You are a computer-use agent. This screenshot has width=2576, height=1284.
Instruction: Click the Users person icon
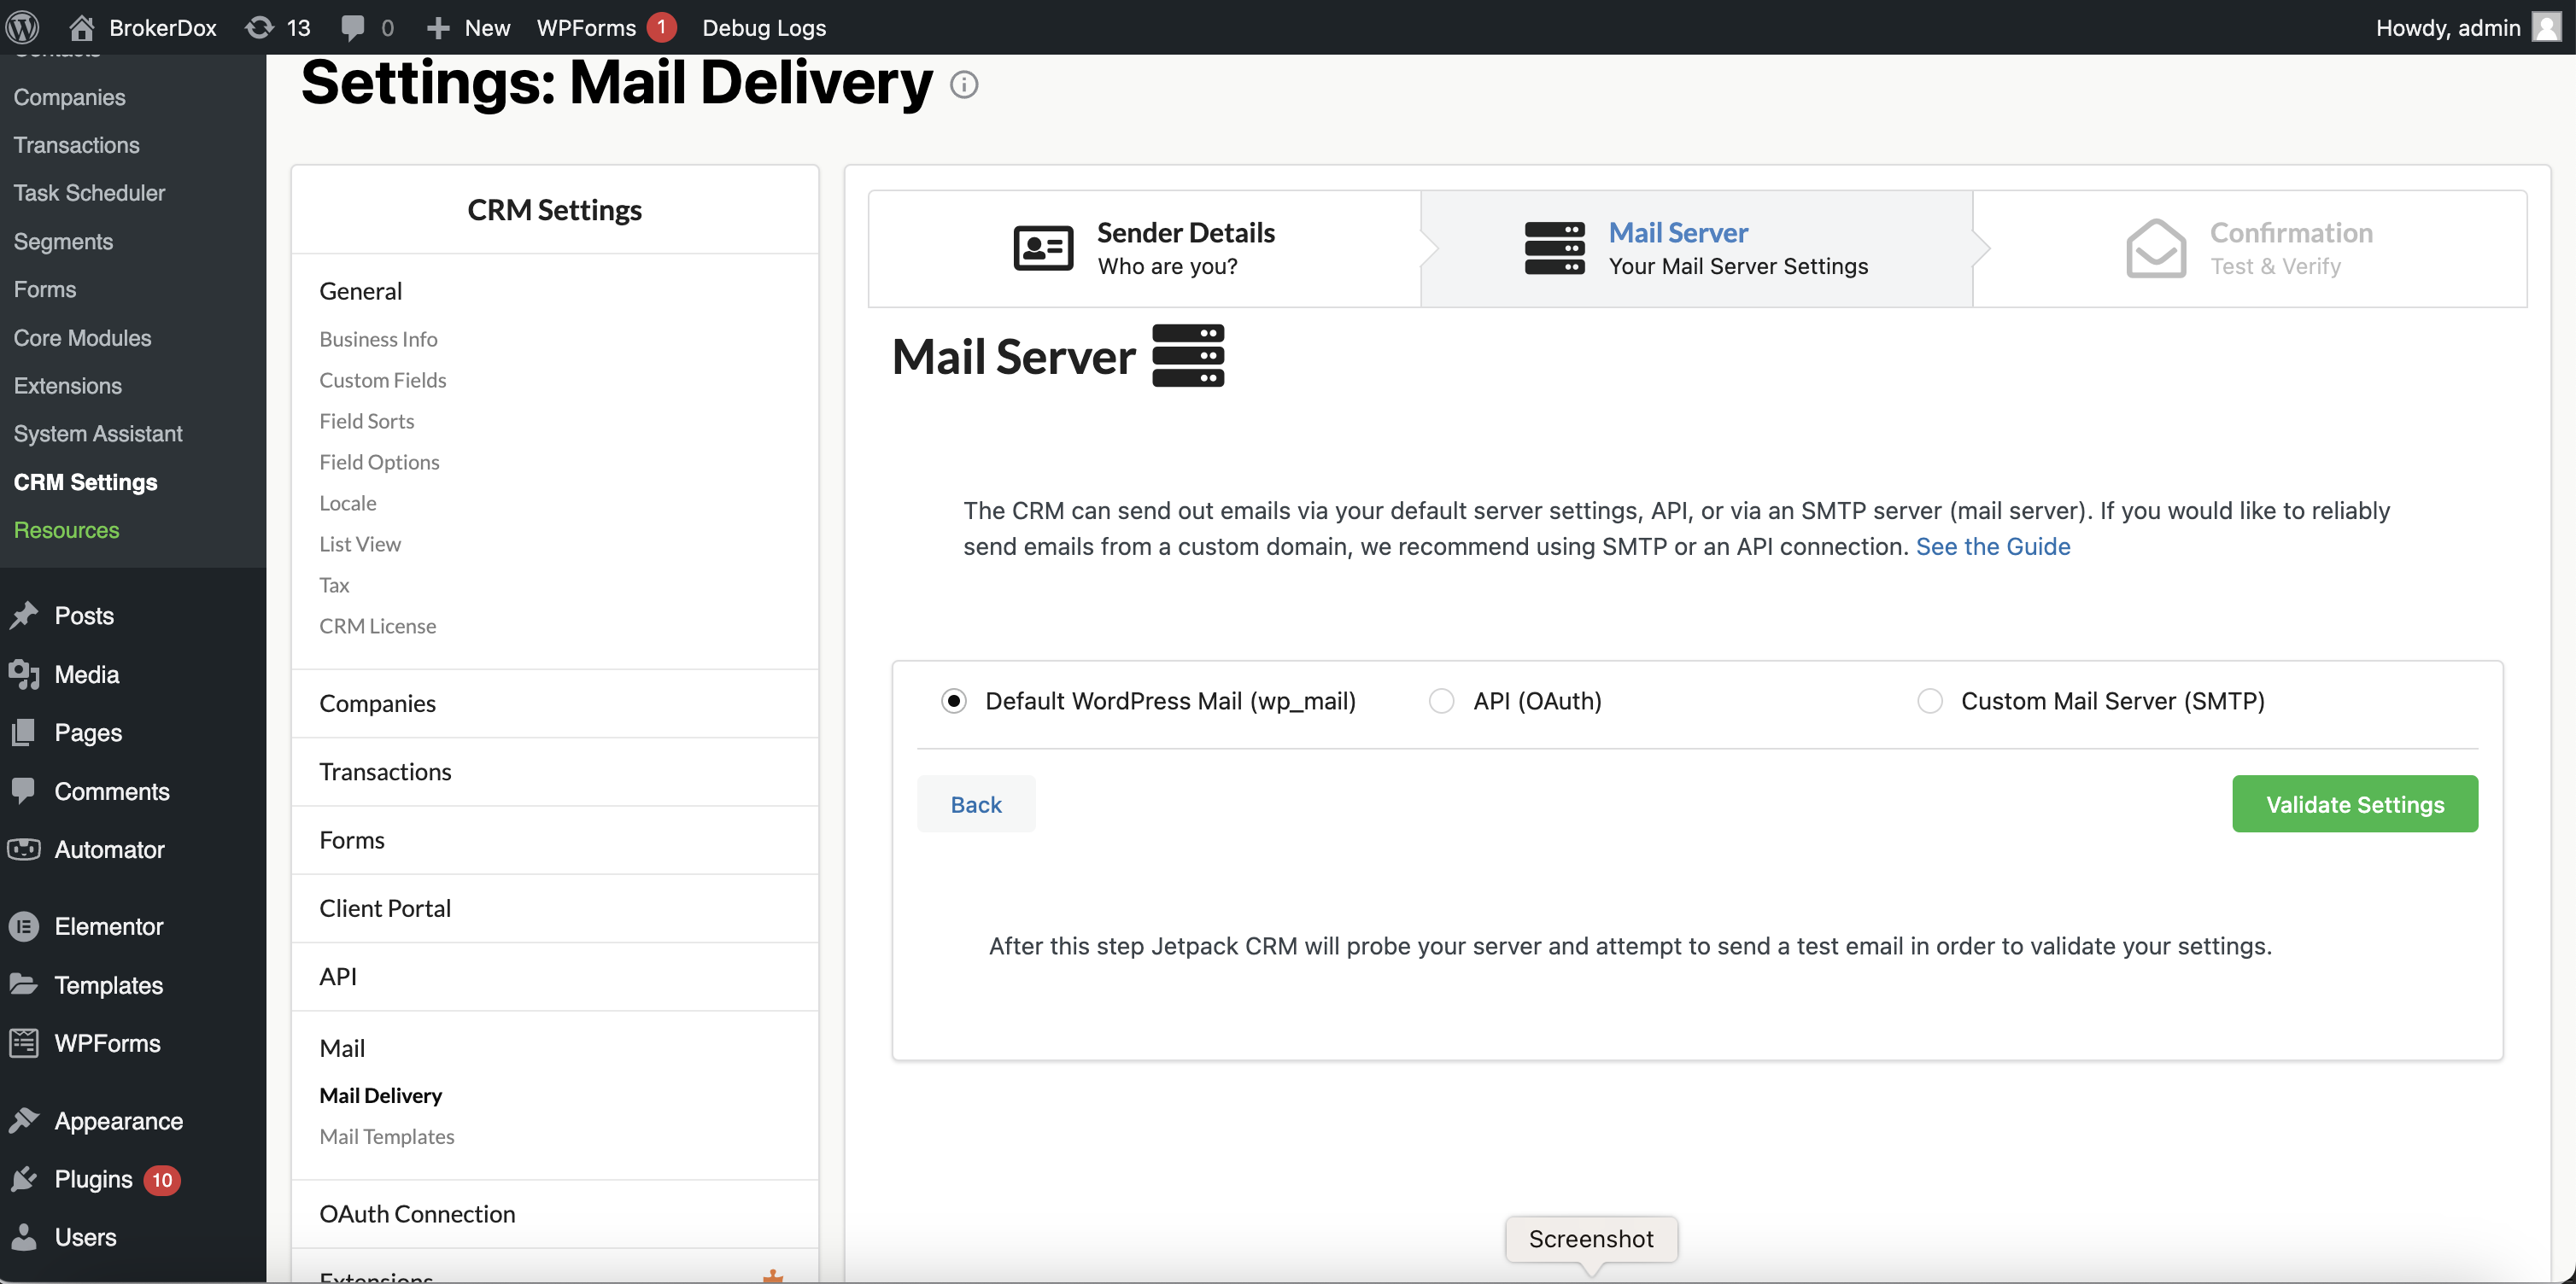24,1237
